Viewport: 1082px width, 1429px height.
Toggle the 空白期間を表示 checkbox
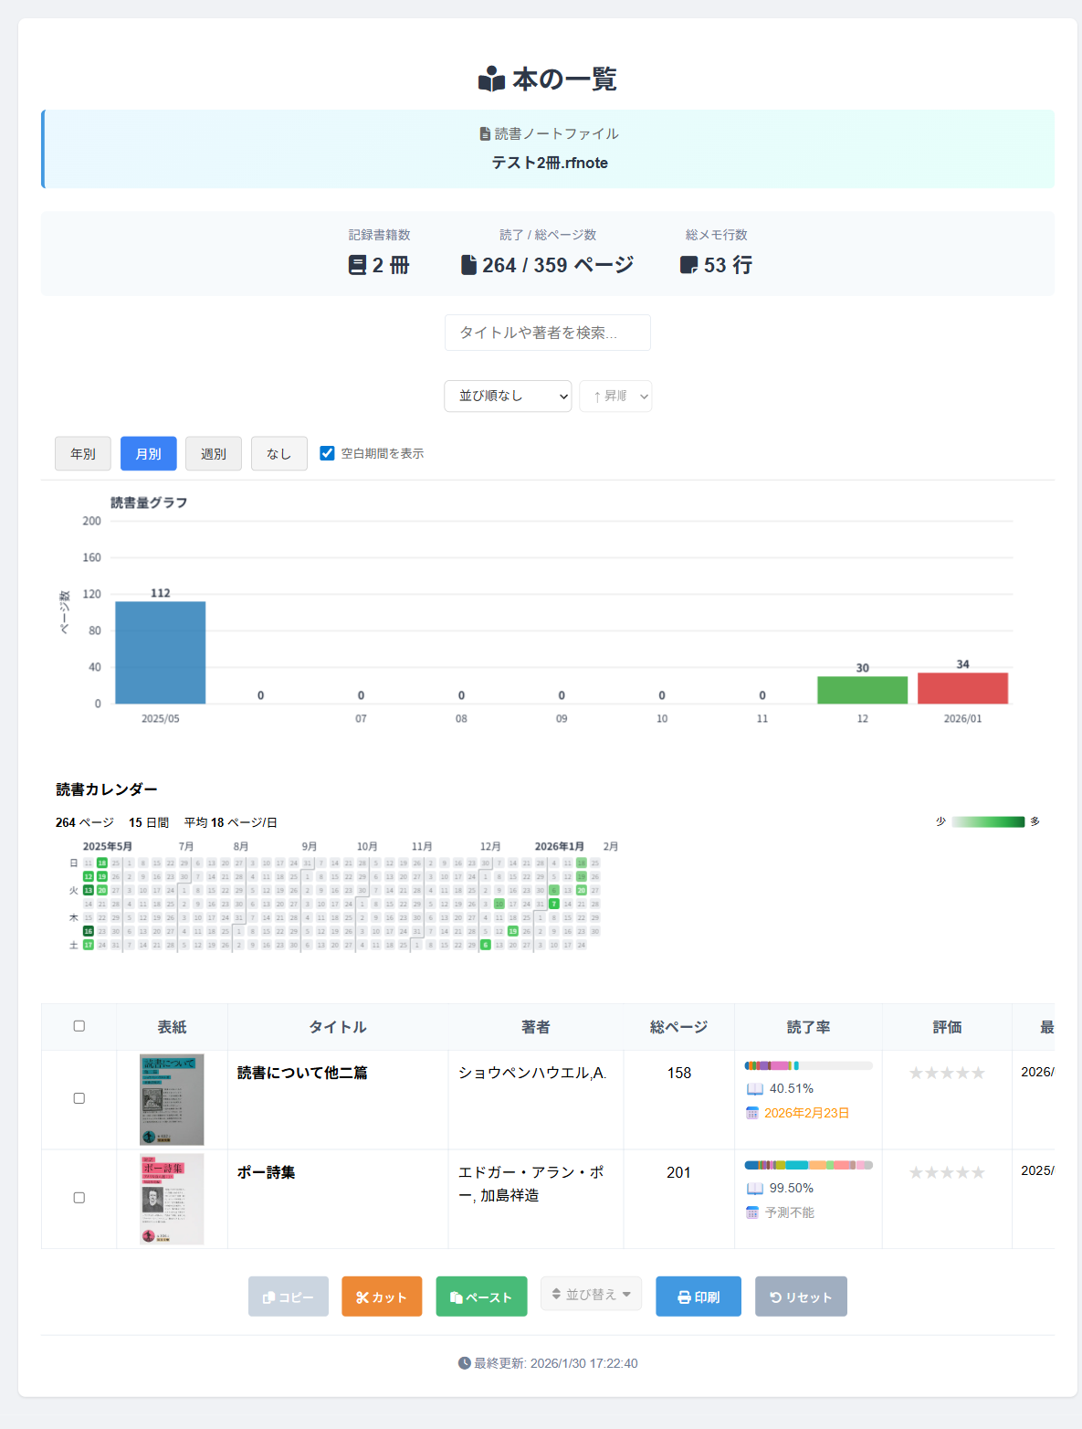pos(327,453)
